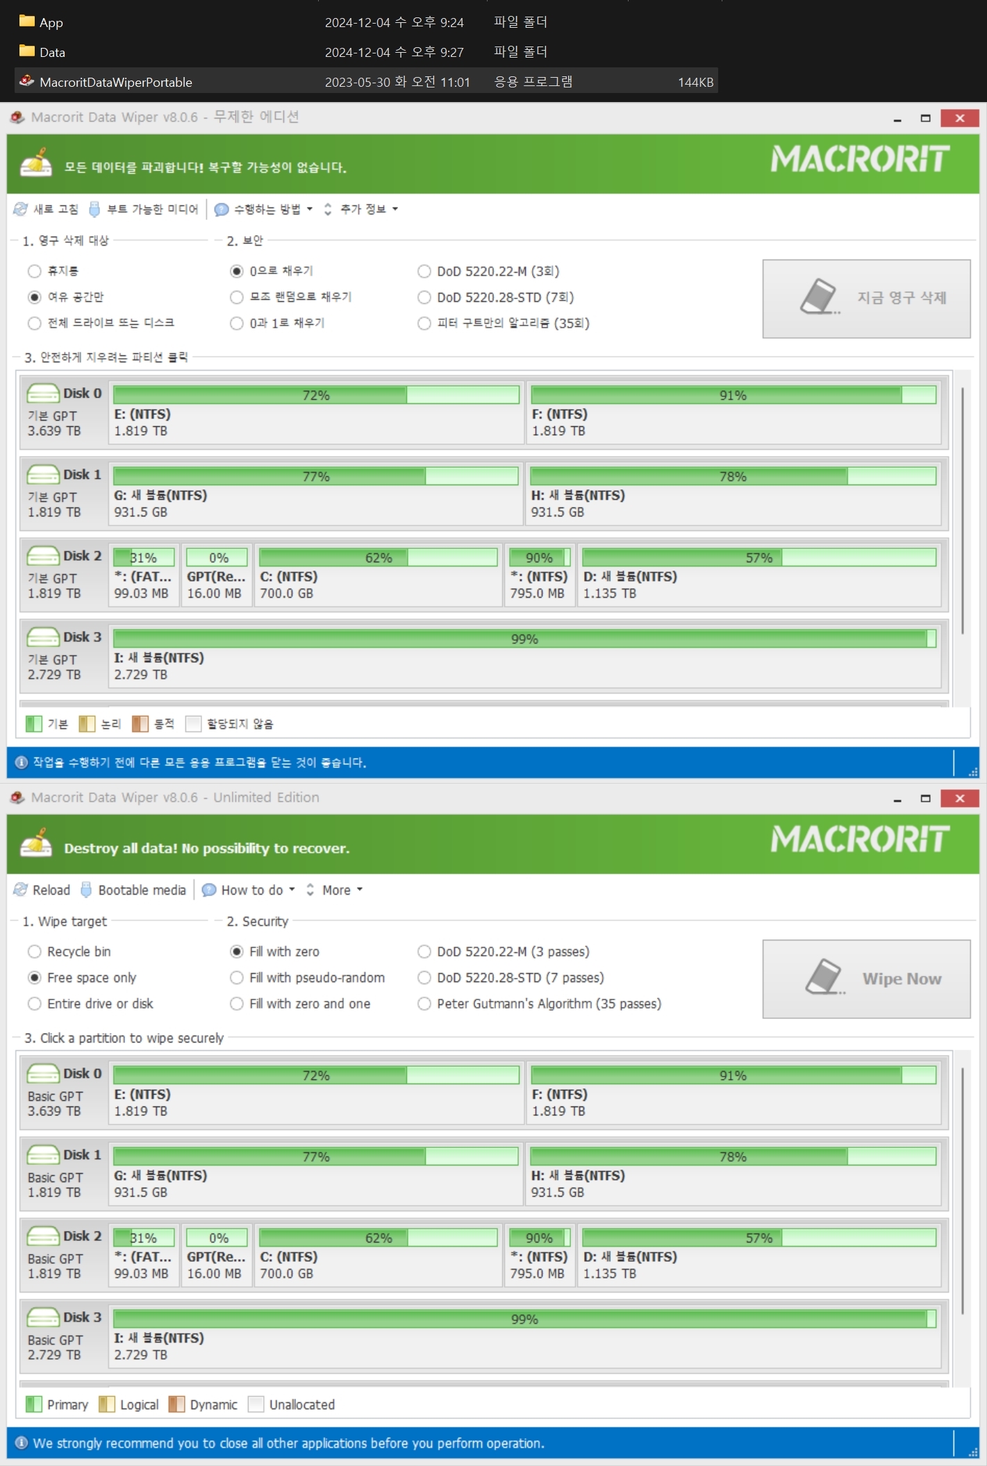
Task: Click 144KB size cell in file list
Action: pos(695,82)
